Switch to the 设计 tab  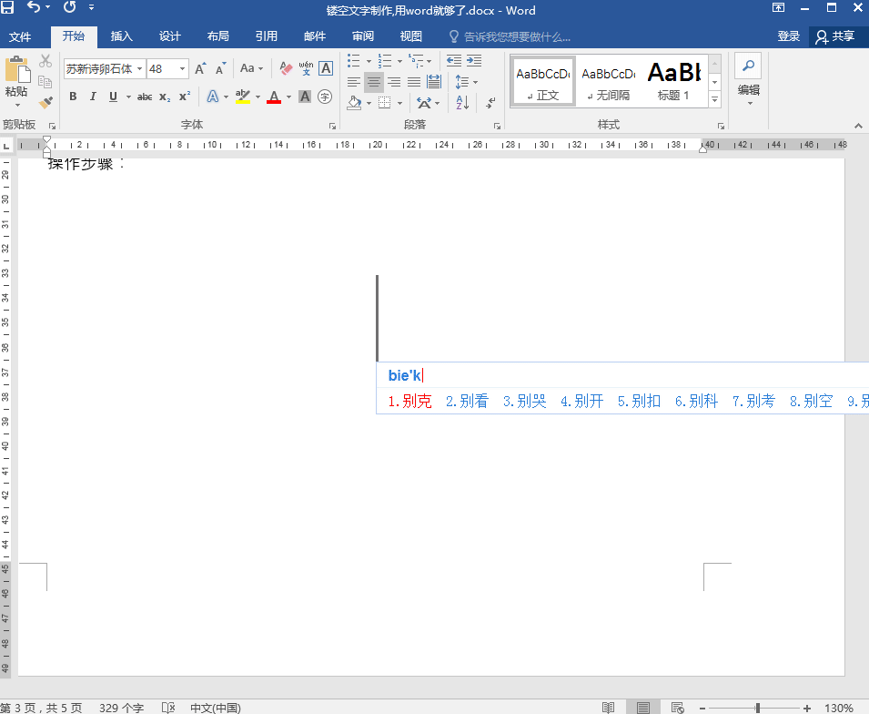tap(169, 36)
